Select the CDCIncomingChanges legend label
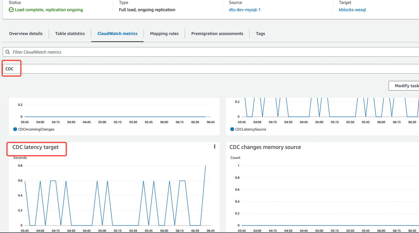Image resolution: width=419 pixels, height=233 pixels. click(x=36, y=129)
